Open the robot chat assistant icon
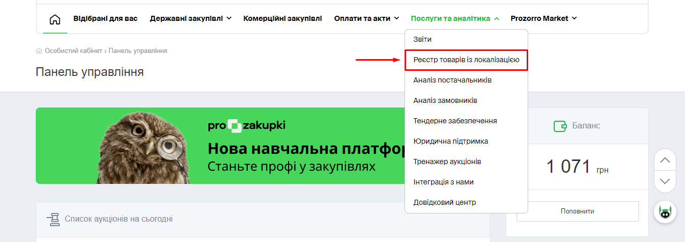The height and width of the screenshot is (242, 685). 665,212
